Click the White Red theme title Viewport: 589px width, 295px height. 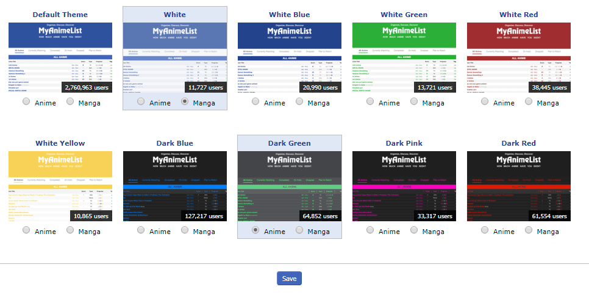click(x=518, y=15)
